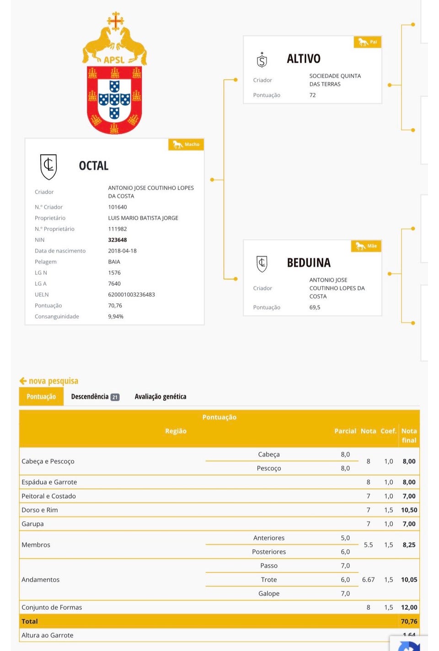Click the back arrow beside nova pesquisa
The height and width of the screenshot is (651, 439).
click(x=23, y=381)
